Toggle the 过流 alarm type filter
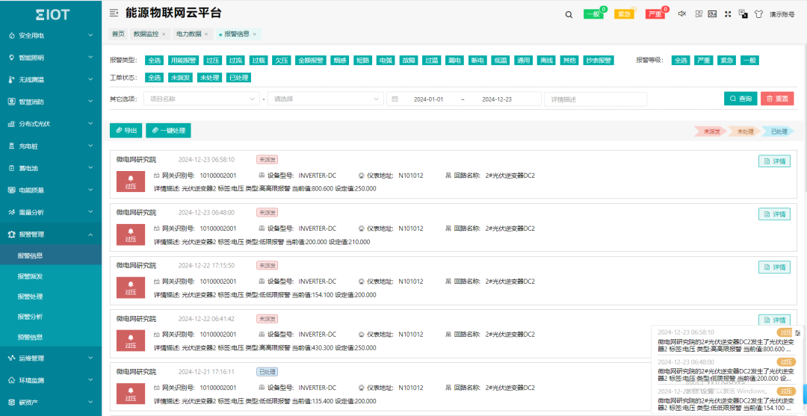Viewport: 807px width, 416px height. pos(235,60)
